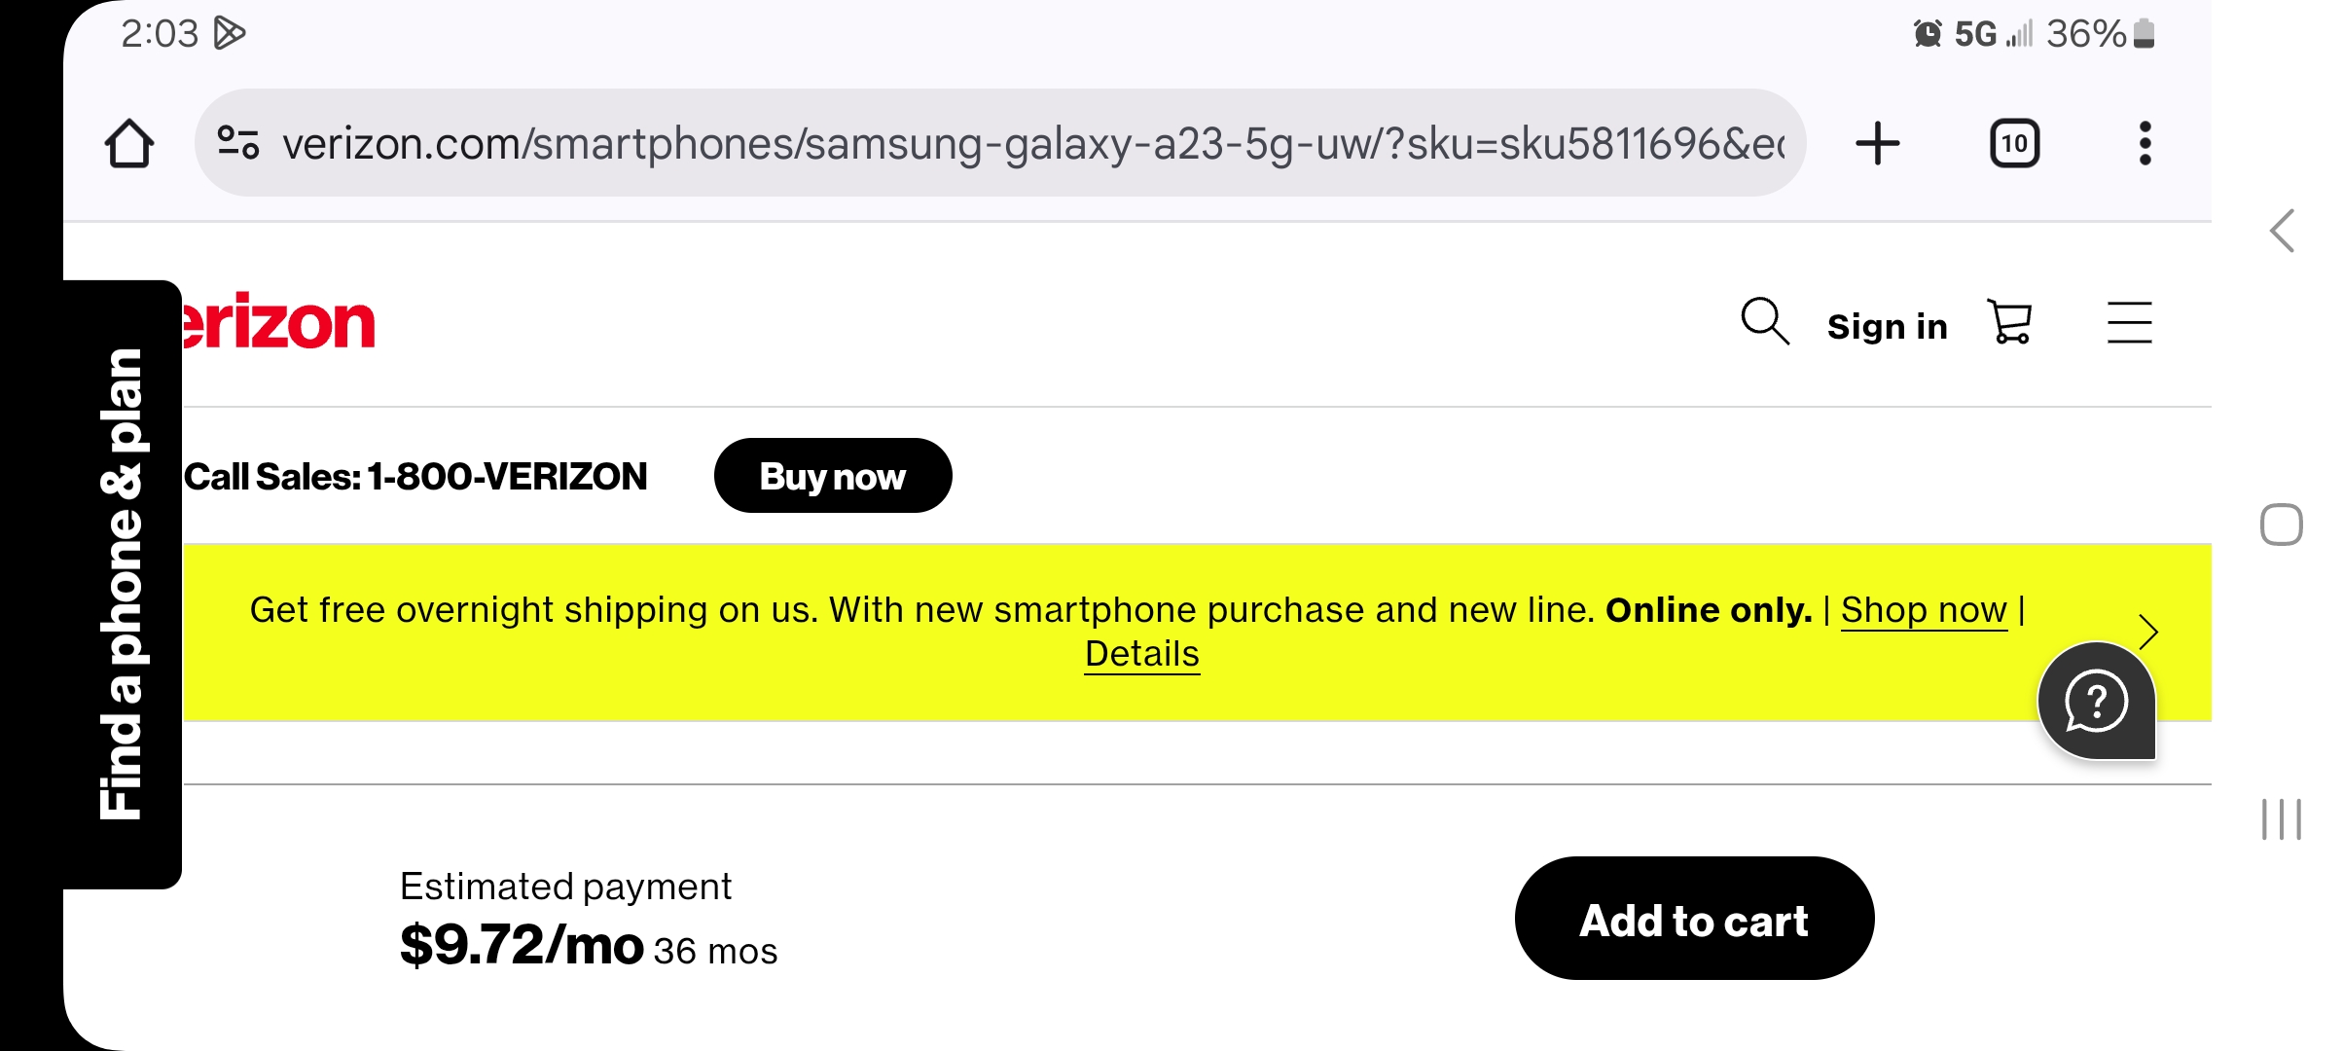The height and width of the screenshot is (1051, 2343).
Task: Open the shopping cart icon
Action: click(2010, 322)
